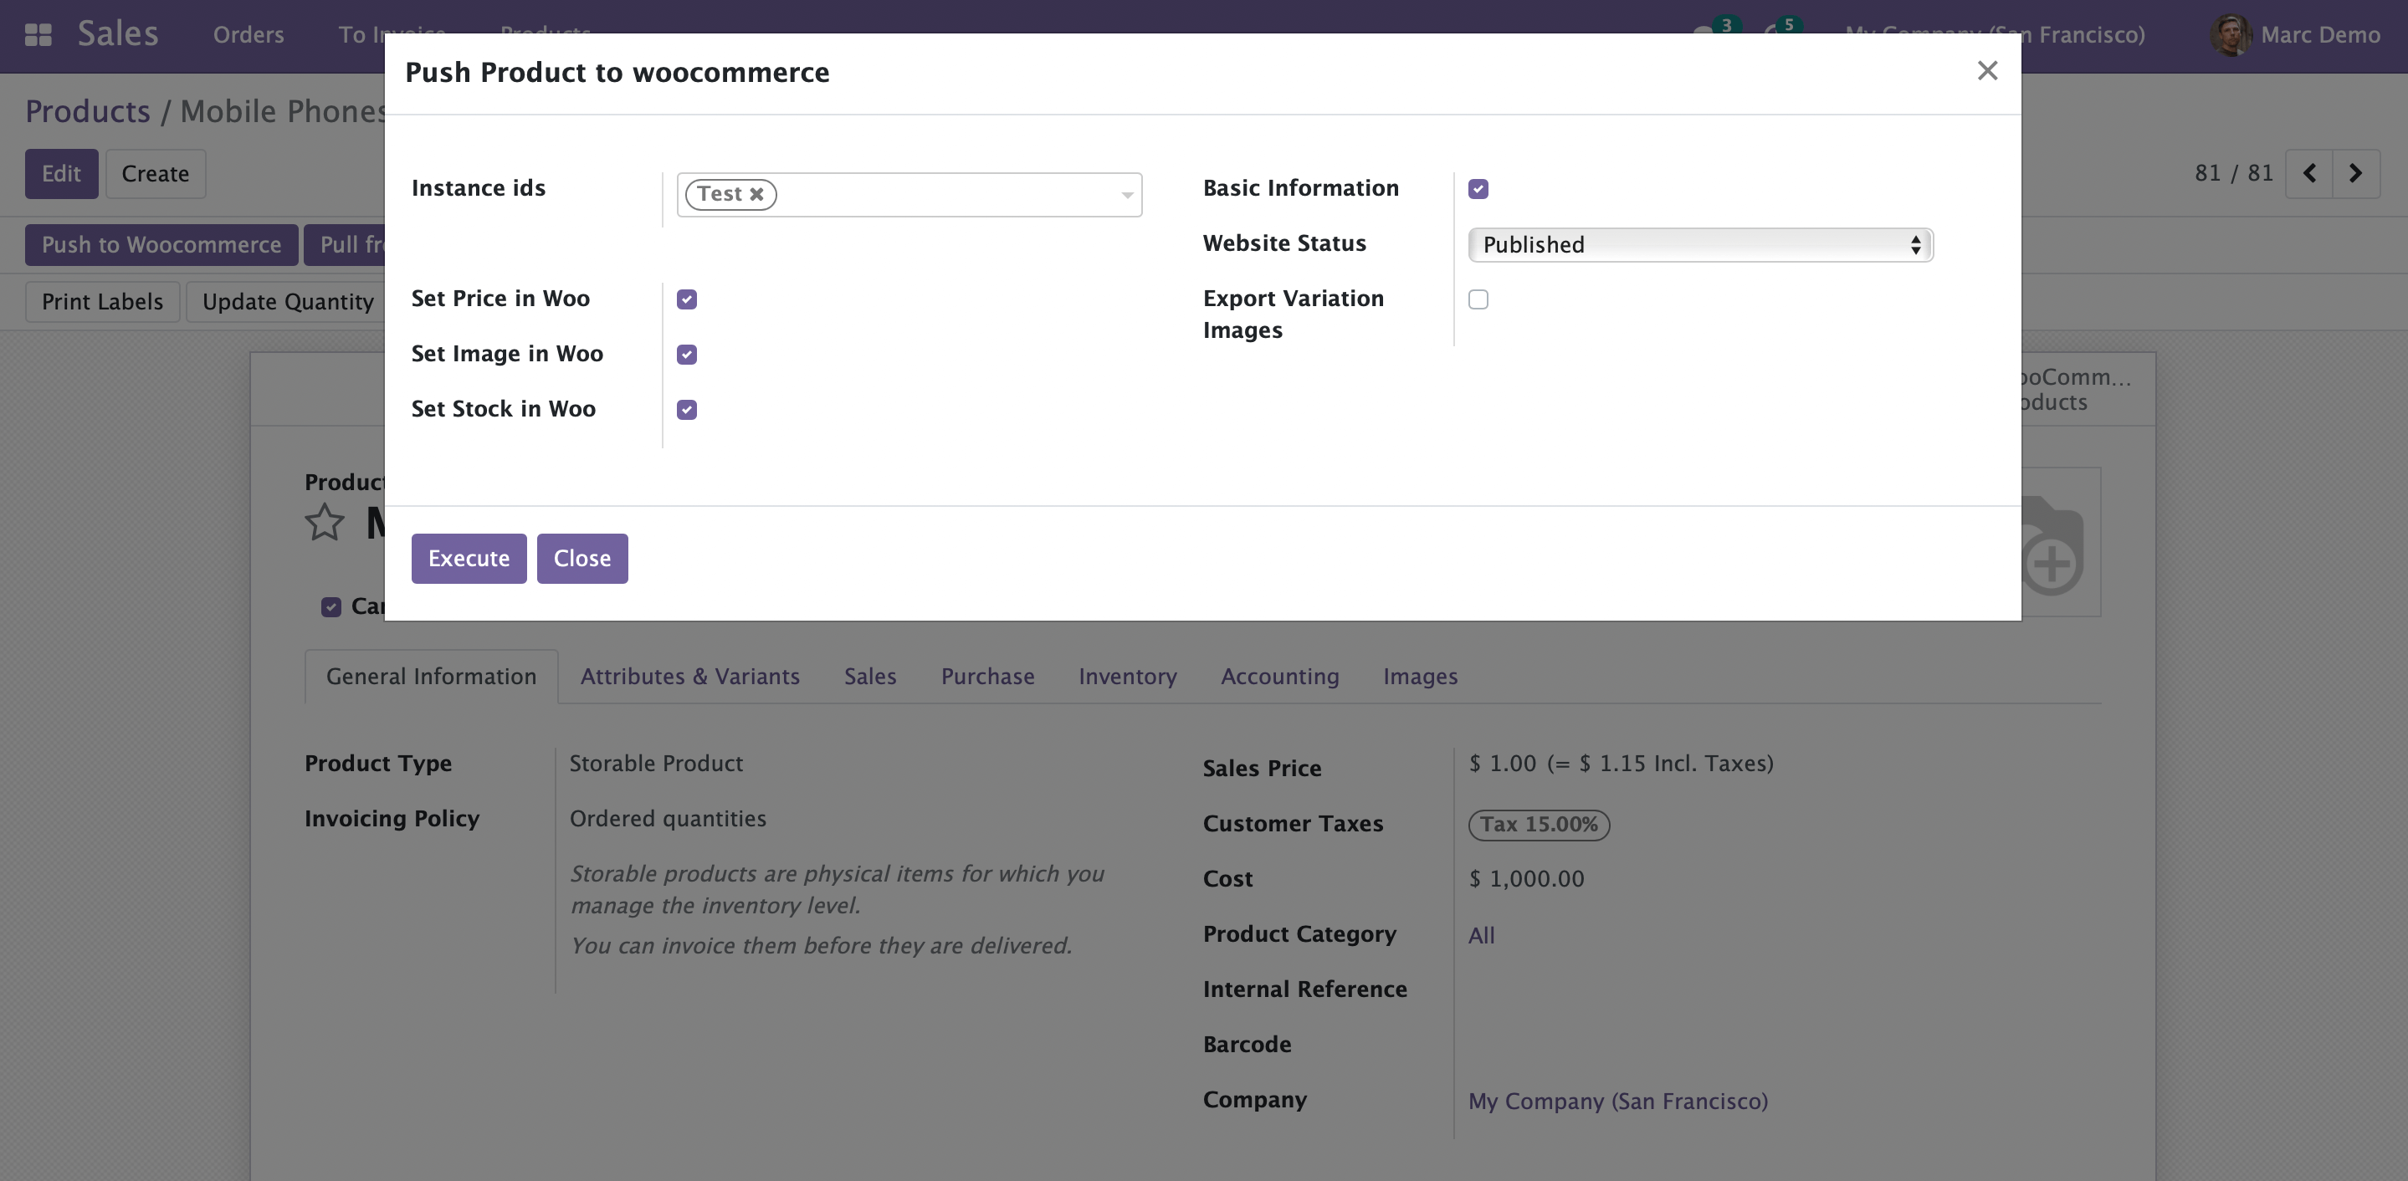The width and height of the screenshot is (2408, 1181).
Task: Uncheck Set Price in Woo
Action: coord(687,300)
